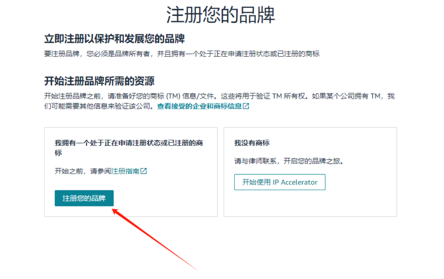Open the 查看接受的企业和商标信息 link
The width and height of the screenshot is (444, 279).
point(200,106)
